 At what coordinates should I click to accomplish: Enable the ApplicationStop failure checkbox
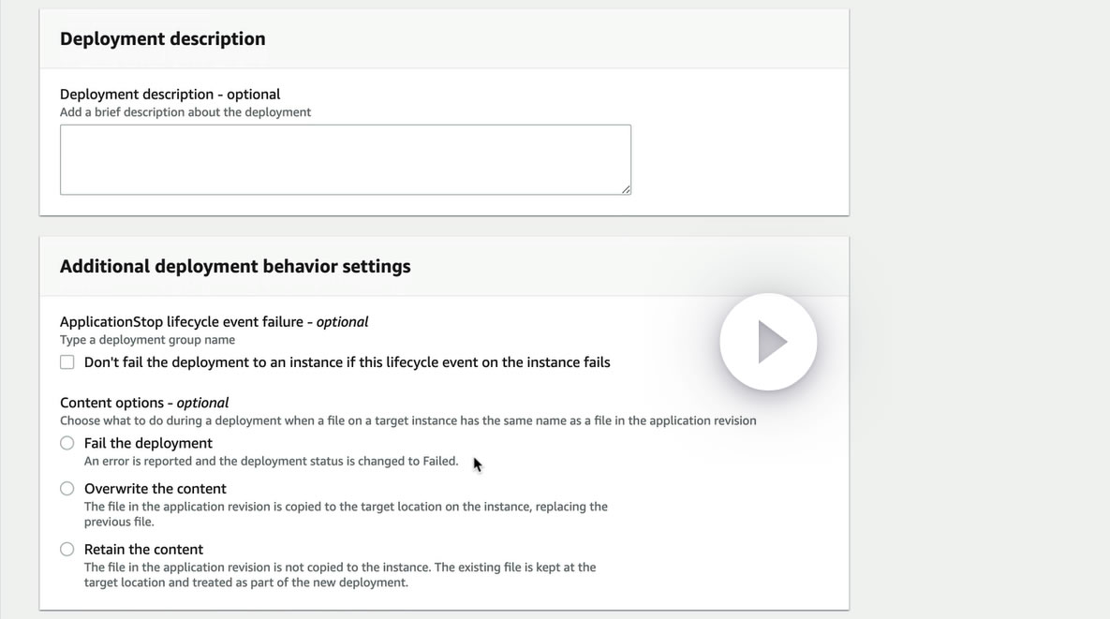(67, 362)
